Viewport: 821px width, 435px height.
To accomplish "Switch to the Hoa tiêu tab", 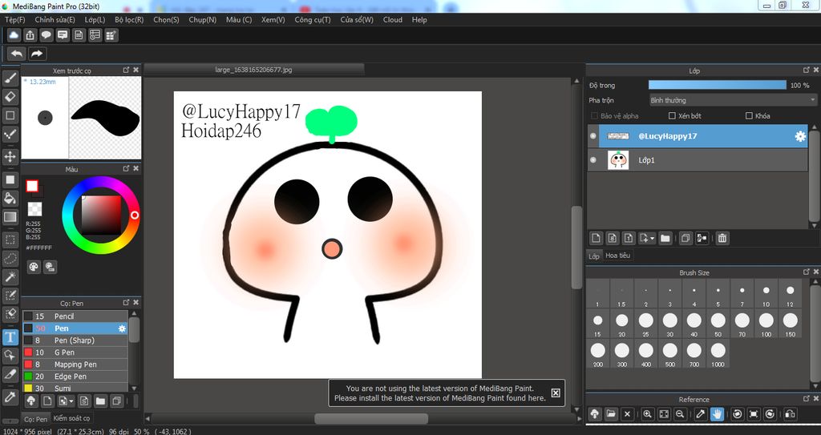I will click(x=618, y=256).
